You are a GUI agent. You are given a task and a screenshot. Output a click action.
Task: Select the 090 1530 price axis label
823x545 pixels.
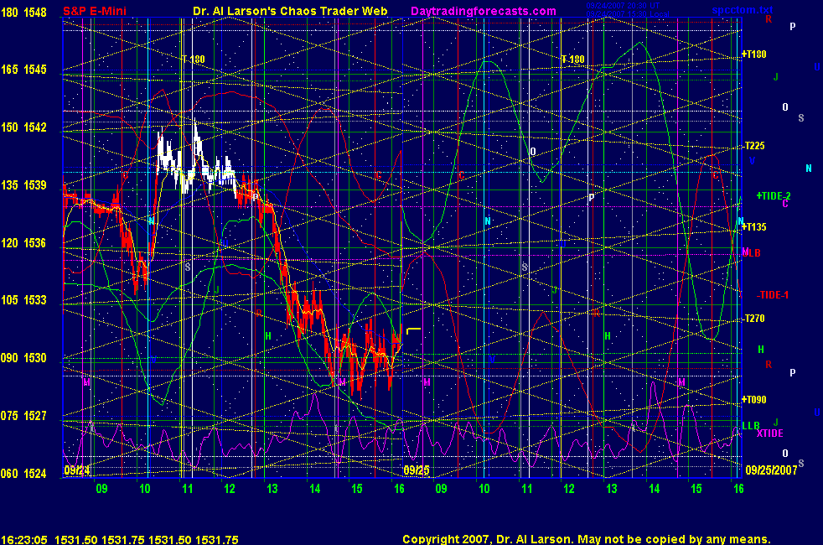point(23,357)
